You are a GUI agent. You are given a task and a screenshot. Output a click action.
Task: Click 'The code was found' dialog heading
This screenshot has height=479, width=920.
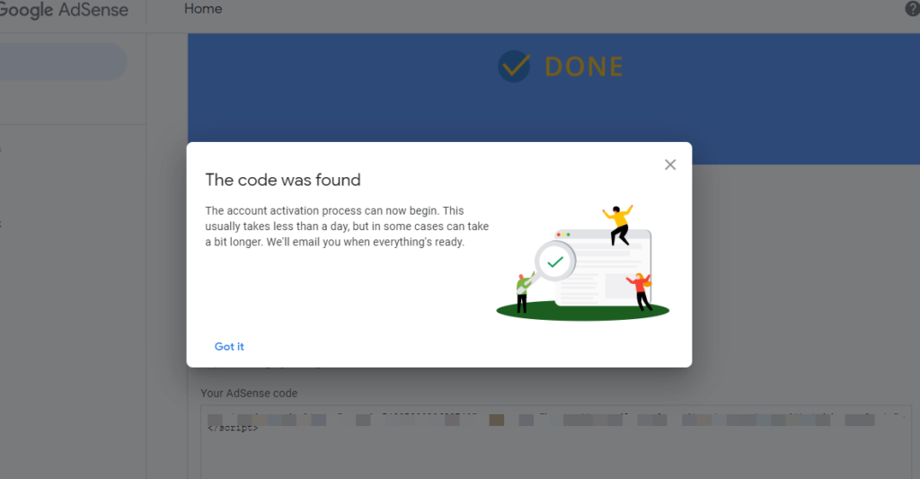pyautogui.click(x=283, y=180)
